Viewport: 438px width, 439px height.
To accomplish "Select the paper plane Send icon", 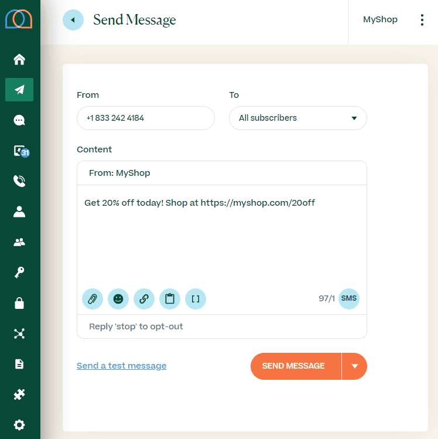I will (x=19, y=90).
